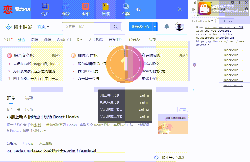Screen dimensions: 250x162
Task: Expand 更多 under 推荐收藏集
Action: click(183, 55)
